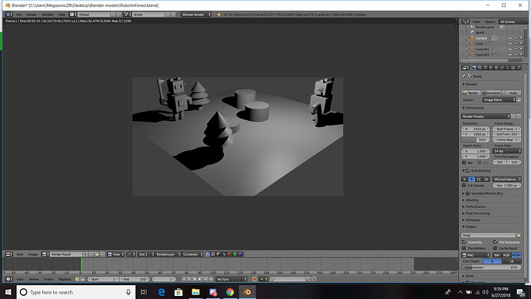Image resolution: width=531 pixels, height=299 pixels.
Task: Click the Animation render button
Action: point(491,92)
